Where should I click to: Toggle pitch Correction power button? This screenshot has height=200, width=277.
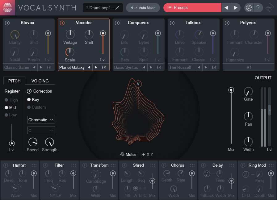(x=29, y=91)
